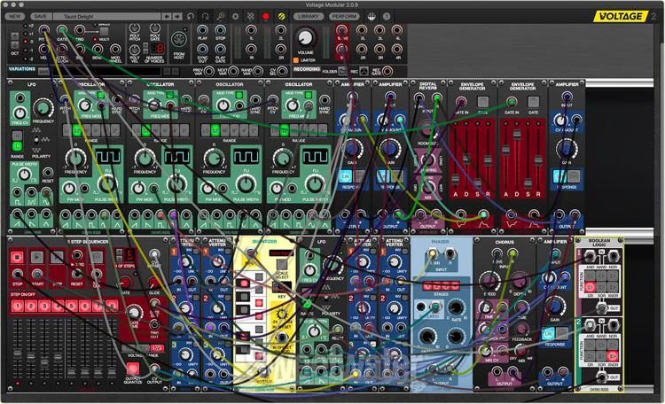The width and height of the screenshot is (665, 404).
Task: Click the first Oscillator FREQUENCY knob
Action: [x=75, y=159]
